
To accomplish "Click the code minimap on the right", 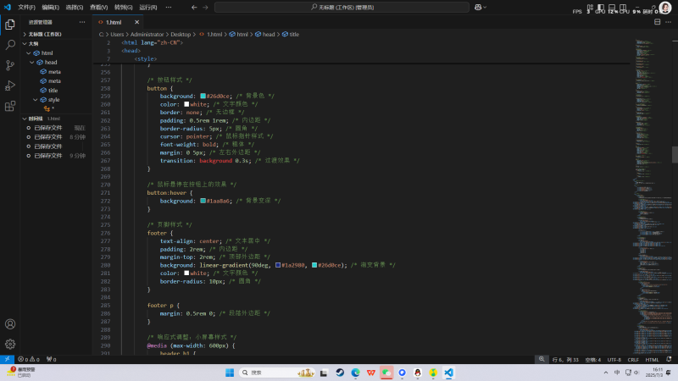I will tap(653, 196).
